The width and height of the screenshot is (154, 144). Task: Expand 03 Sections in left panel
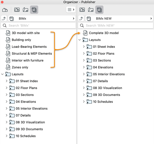click(x=7, y=95)
